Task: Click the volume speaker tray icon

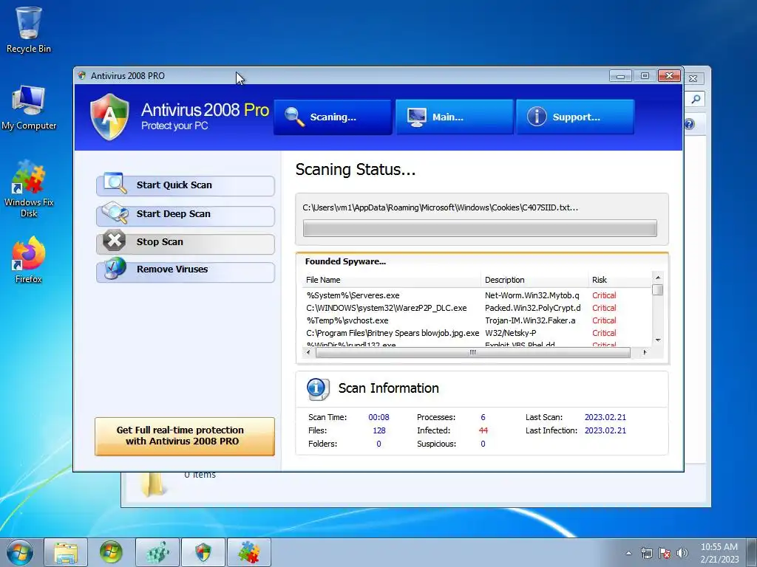Action: [682, 553]
